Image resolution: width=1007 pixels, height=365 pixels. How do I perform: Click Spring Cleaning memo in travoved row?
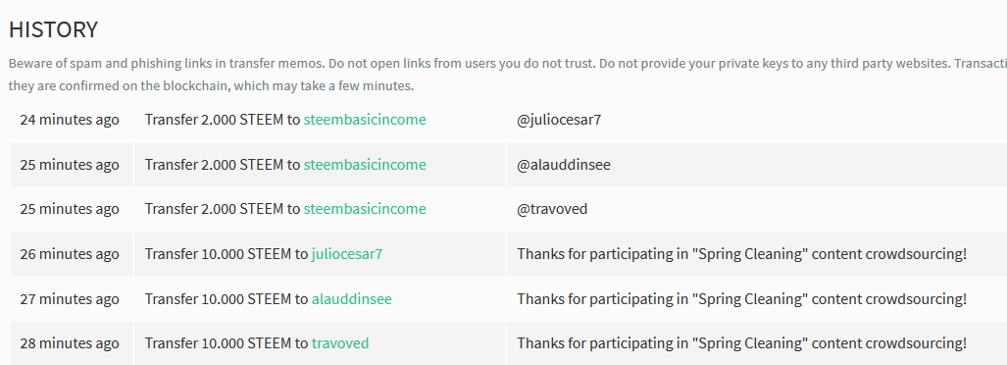[x=741, y=343]
